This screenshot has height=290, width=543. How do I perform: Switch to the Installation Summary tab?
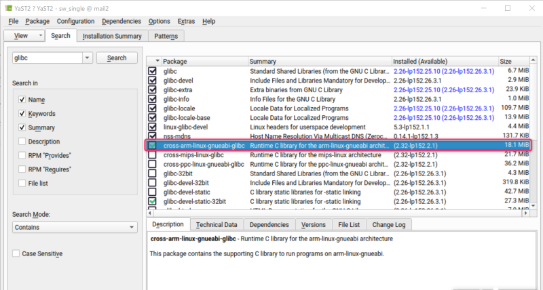pos(112,36)
